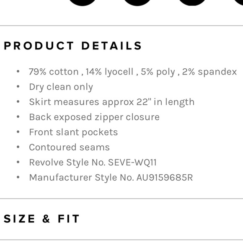Viewport: 243px width, 243px height.
Task: Select the fabric composition line with 79% cotton
Action: [133, 72]
